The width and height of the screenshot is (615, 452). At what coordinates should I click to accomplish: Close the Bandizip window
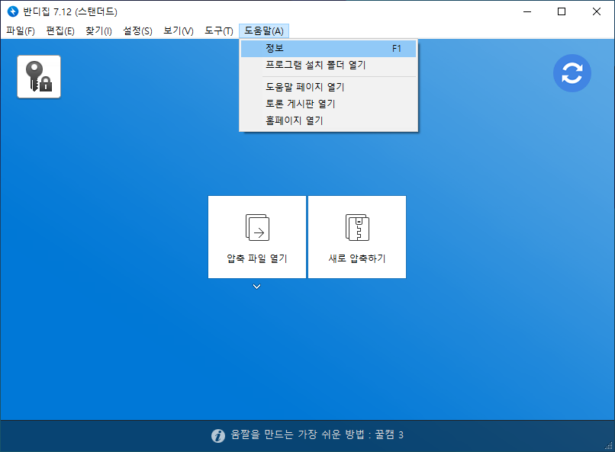597,11
